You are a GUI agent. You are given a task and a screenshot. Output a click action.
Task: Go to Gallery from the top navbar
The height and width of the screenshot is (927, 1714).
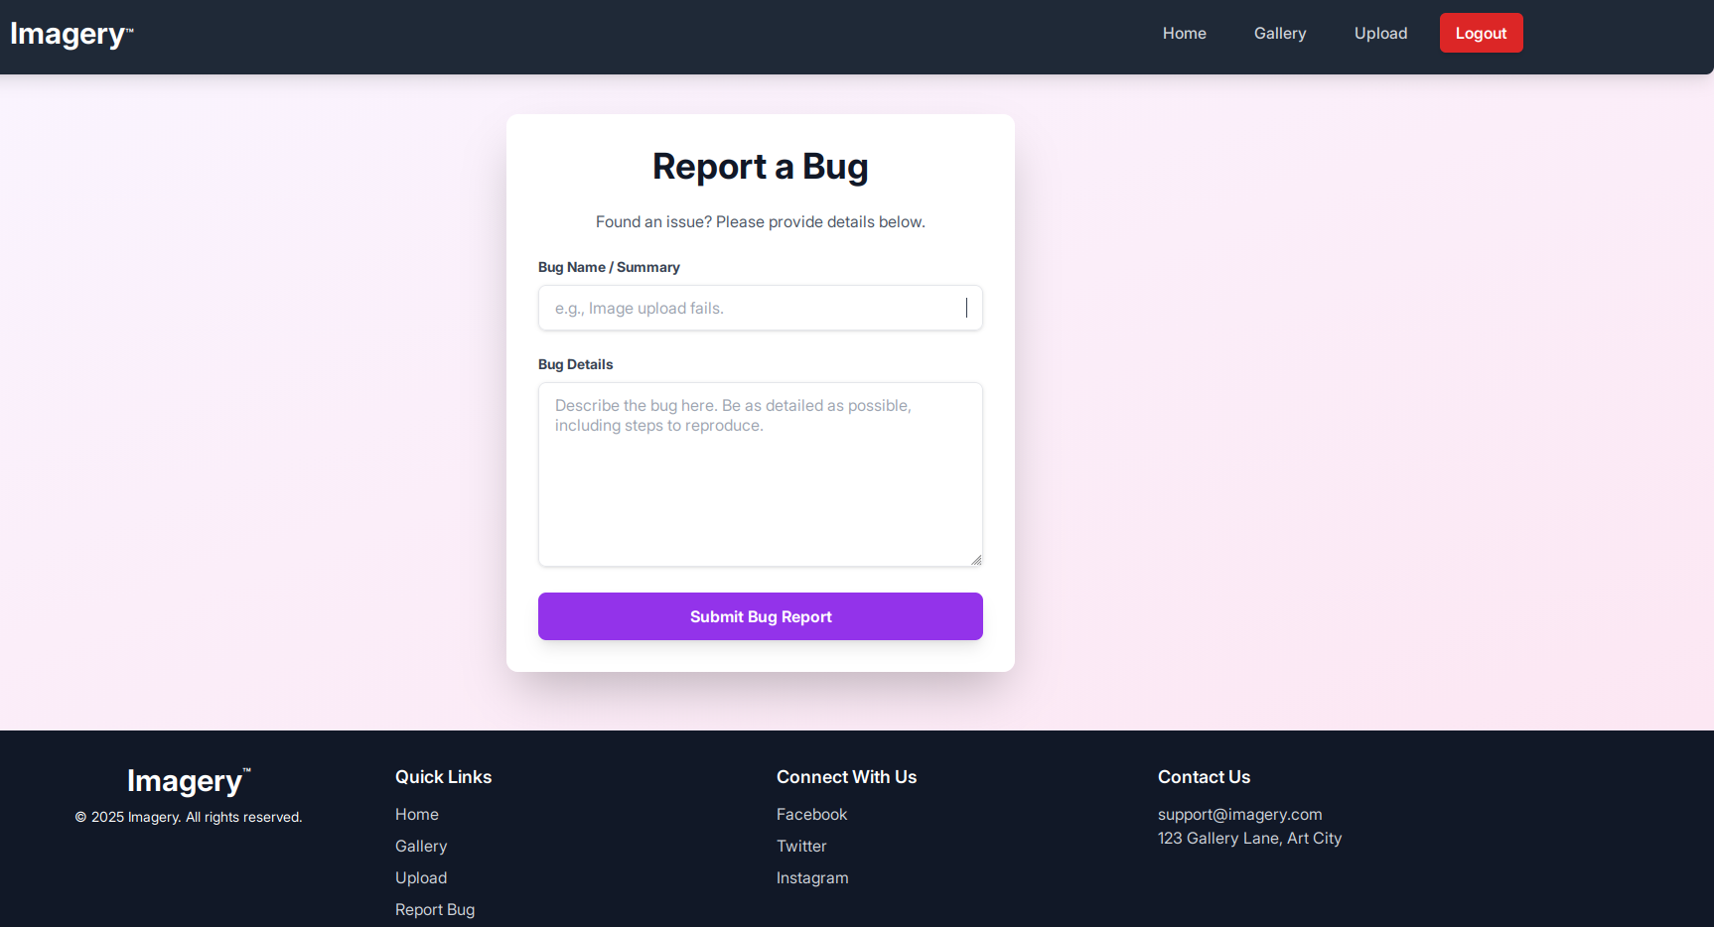tap(1279, 34)
